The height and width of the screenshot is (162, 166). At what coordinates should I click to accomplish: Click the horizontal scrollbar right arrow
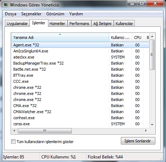coord(146,131)
